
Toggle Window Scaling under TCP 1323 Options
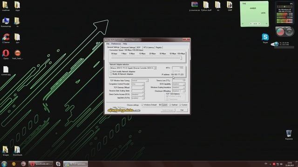(167, 96)
